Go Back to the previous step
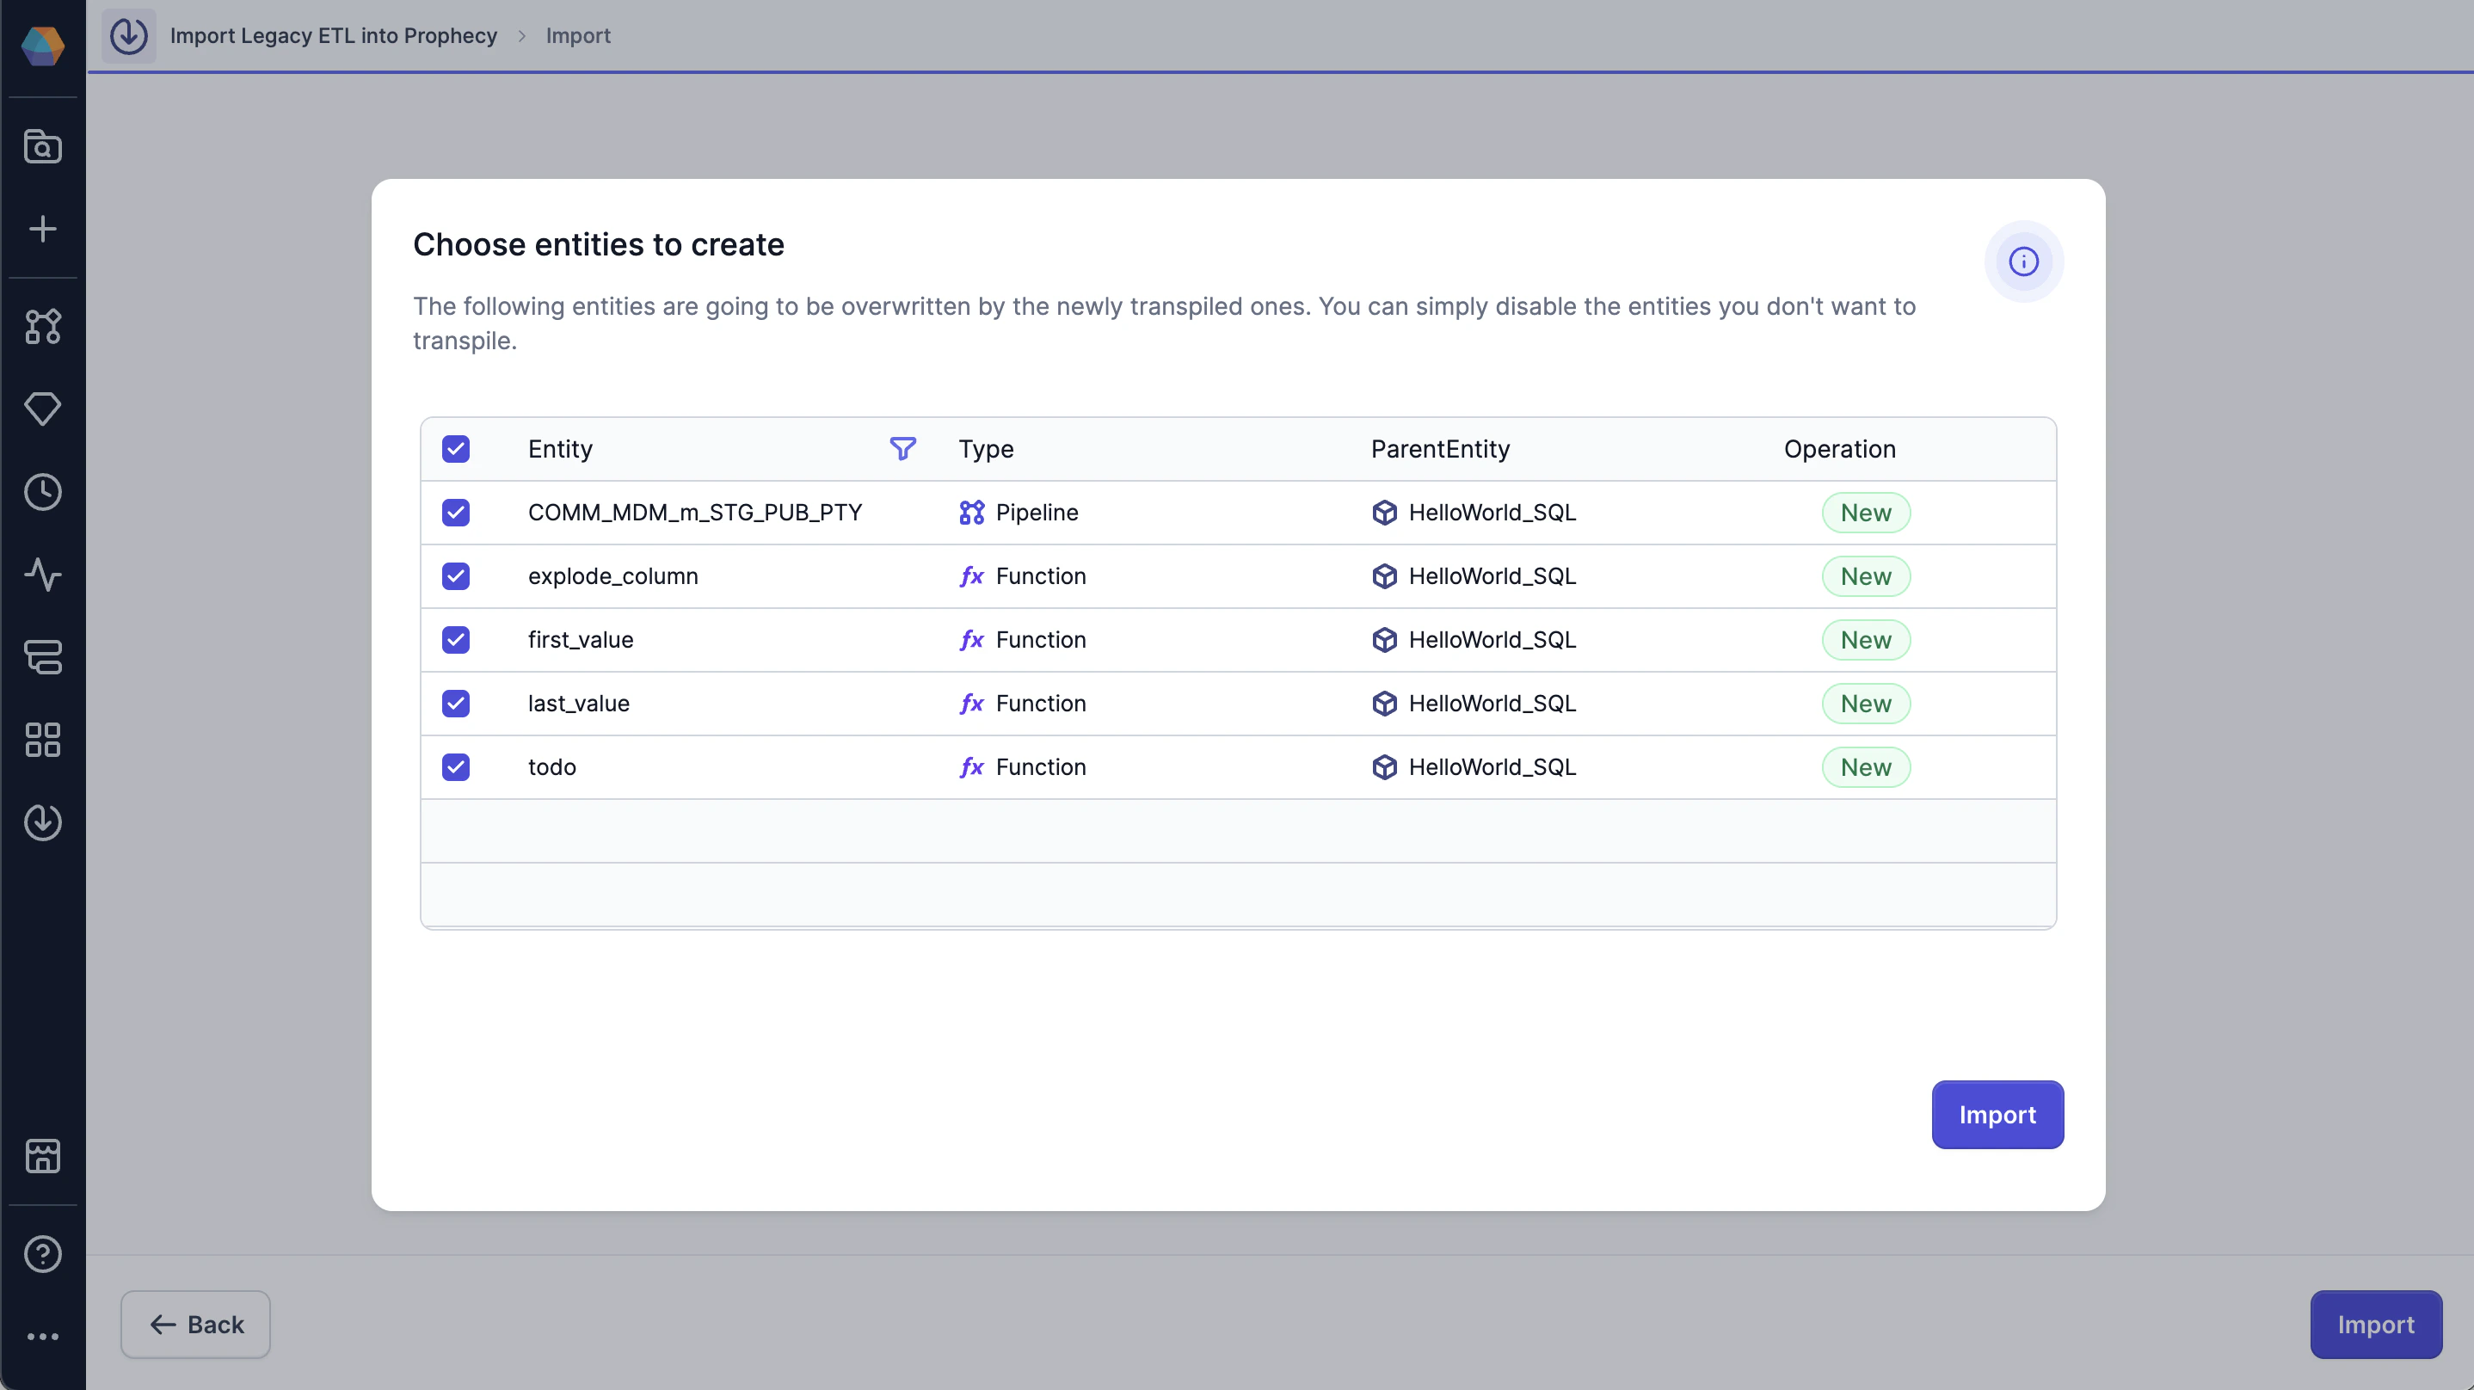 pyautogui.click(x=195, y=1324)
